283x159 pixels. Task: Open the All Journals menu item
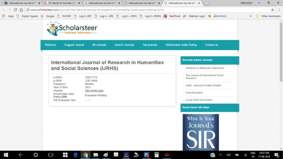pyautogui.click(x=99, y=45)
